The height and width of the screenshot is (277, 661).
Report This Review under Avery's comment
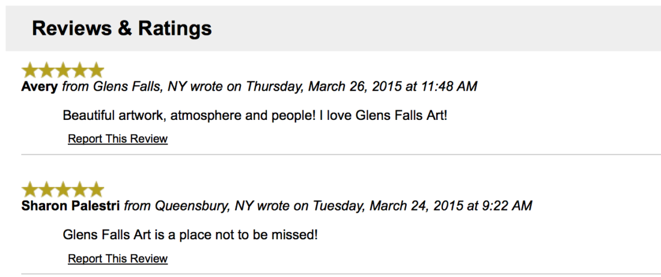pyautogui.click(x=118, y=139)
